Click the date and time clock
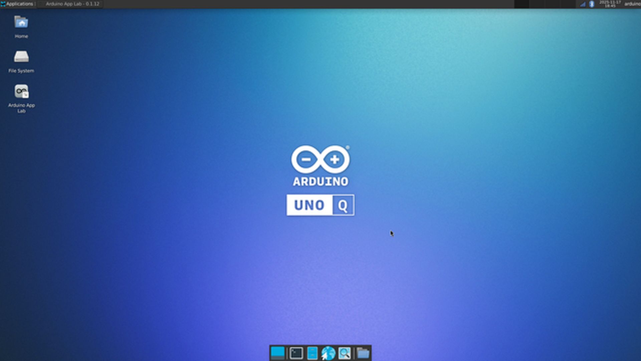This screenshot has width=641, height=361. [x=610, y=4]
